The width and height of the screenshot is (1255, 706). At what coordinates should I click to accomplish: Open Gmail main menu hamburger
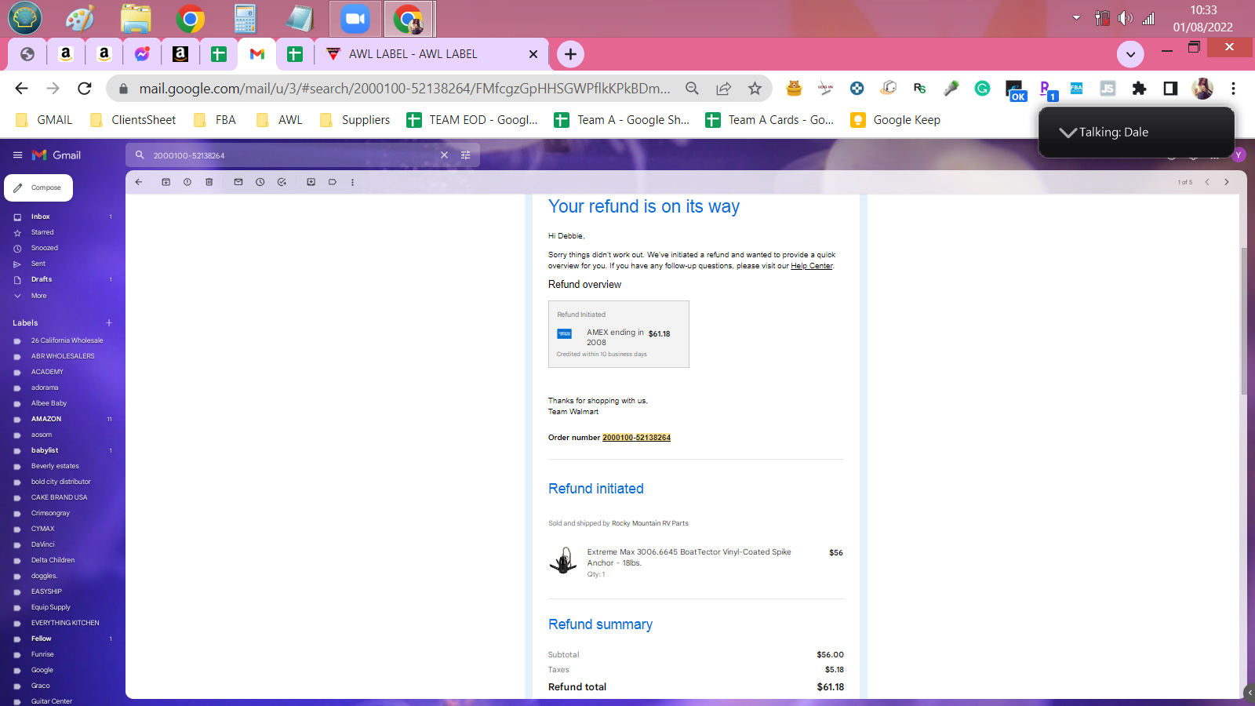pyautogui.click(x=17, y=155)
